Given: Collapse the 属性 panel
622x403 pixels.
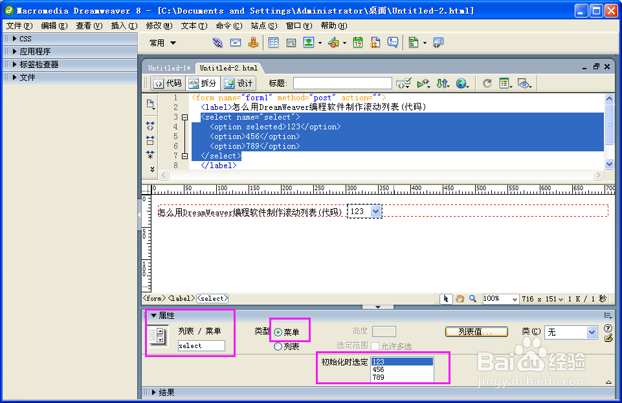Looking at the screenshot, I should [x=153, y=316].
